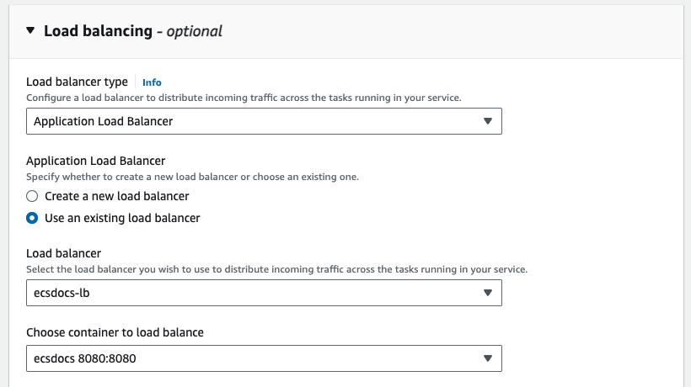The height and width of the screenshot is (387, 691).
Task: Click the "Load balancer" field label
Action: 63,253
